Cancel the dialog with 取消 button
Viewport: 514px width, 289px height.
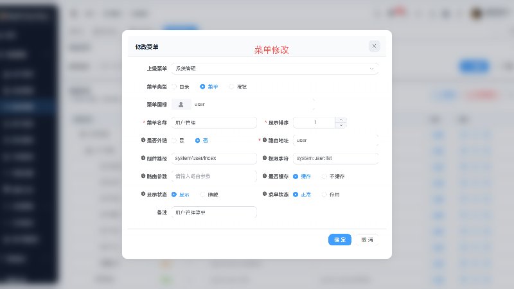(x=367, y=240)
